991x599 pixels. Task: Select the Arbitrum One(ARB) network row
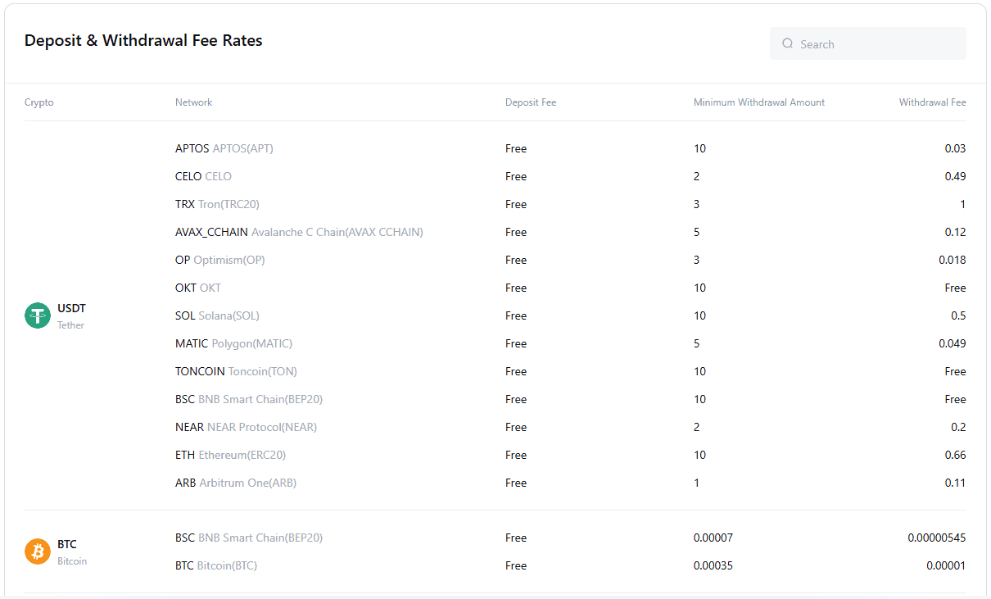236,483
